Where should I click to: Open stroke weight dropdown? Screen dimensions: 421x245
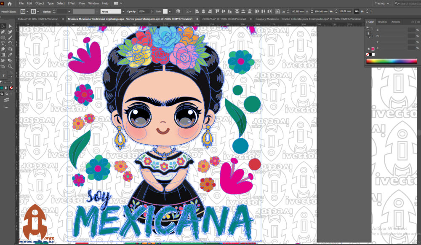click(x=69, y=11)
